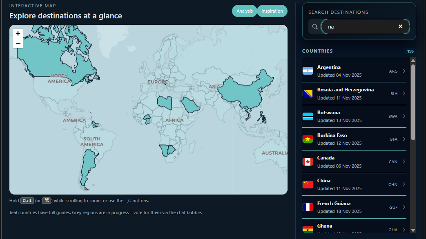
Task: Zoom out on the map
Action: [x=18, y=43]
